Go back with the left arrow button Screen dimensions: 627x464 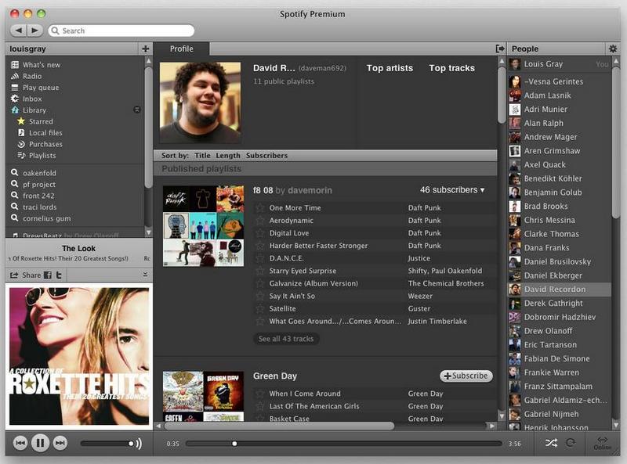pos(18,31)
